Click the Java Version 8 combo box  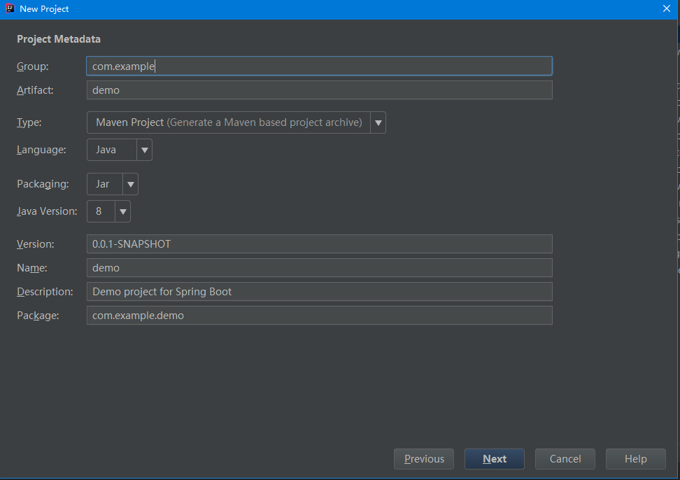[100, 211]
